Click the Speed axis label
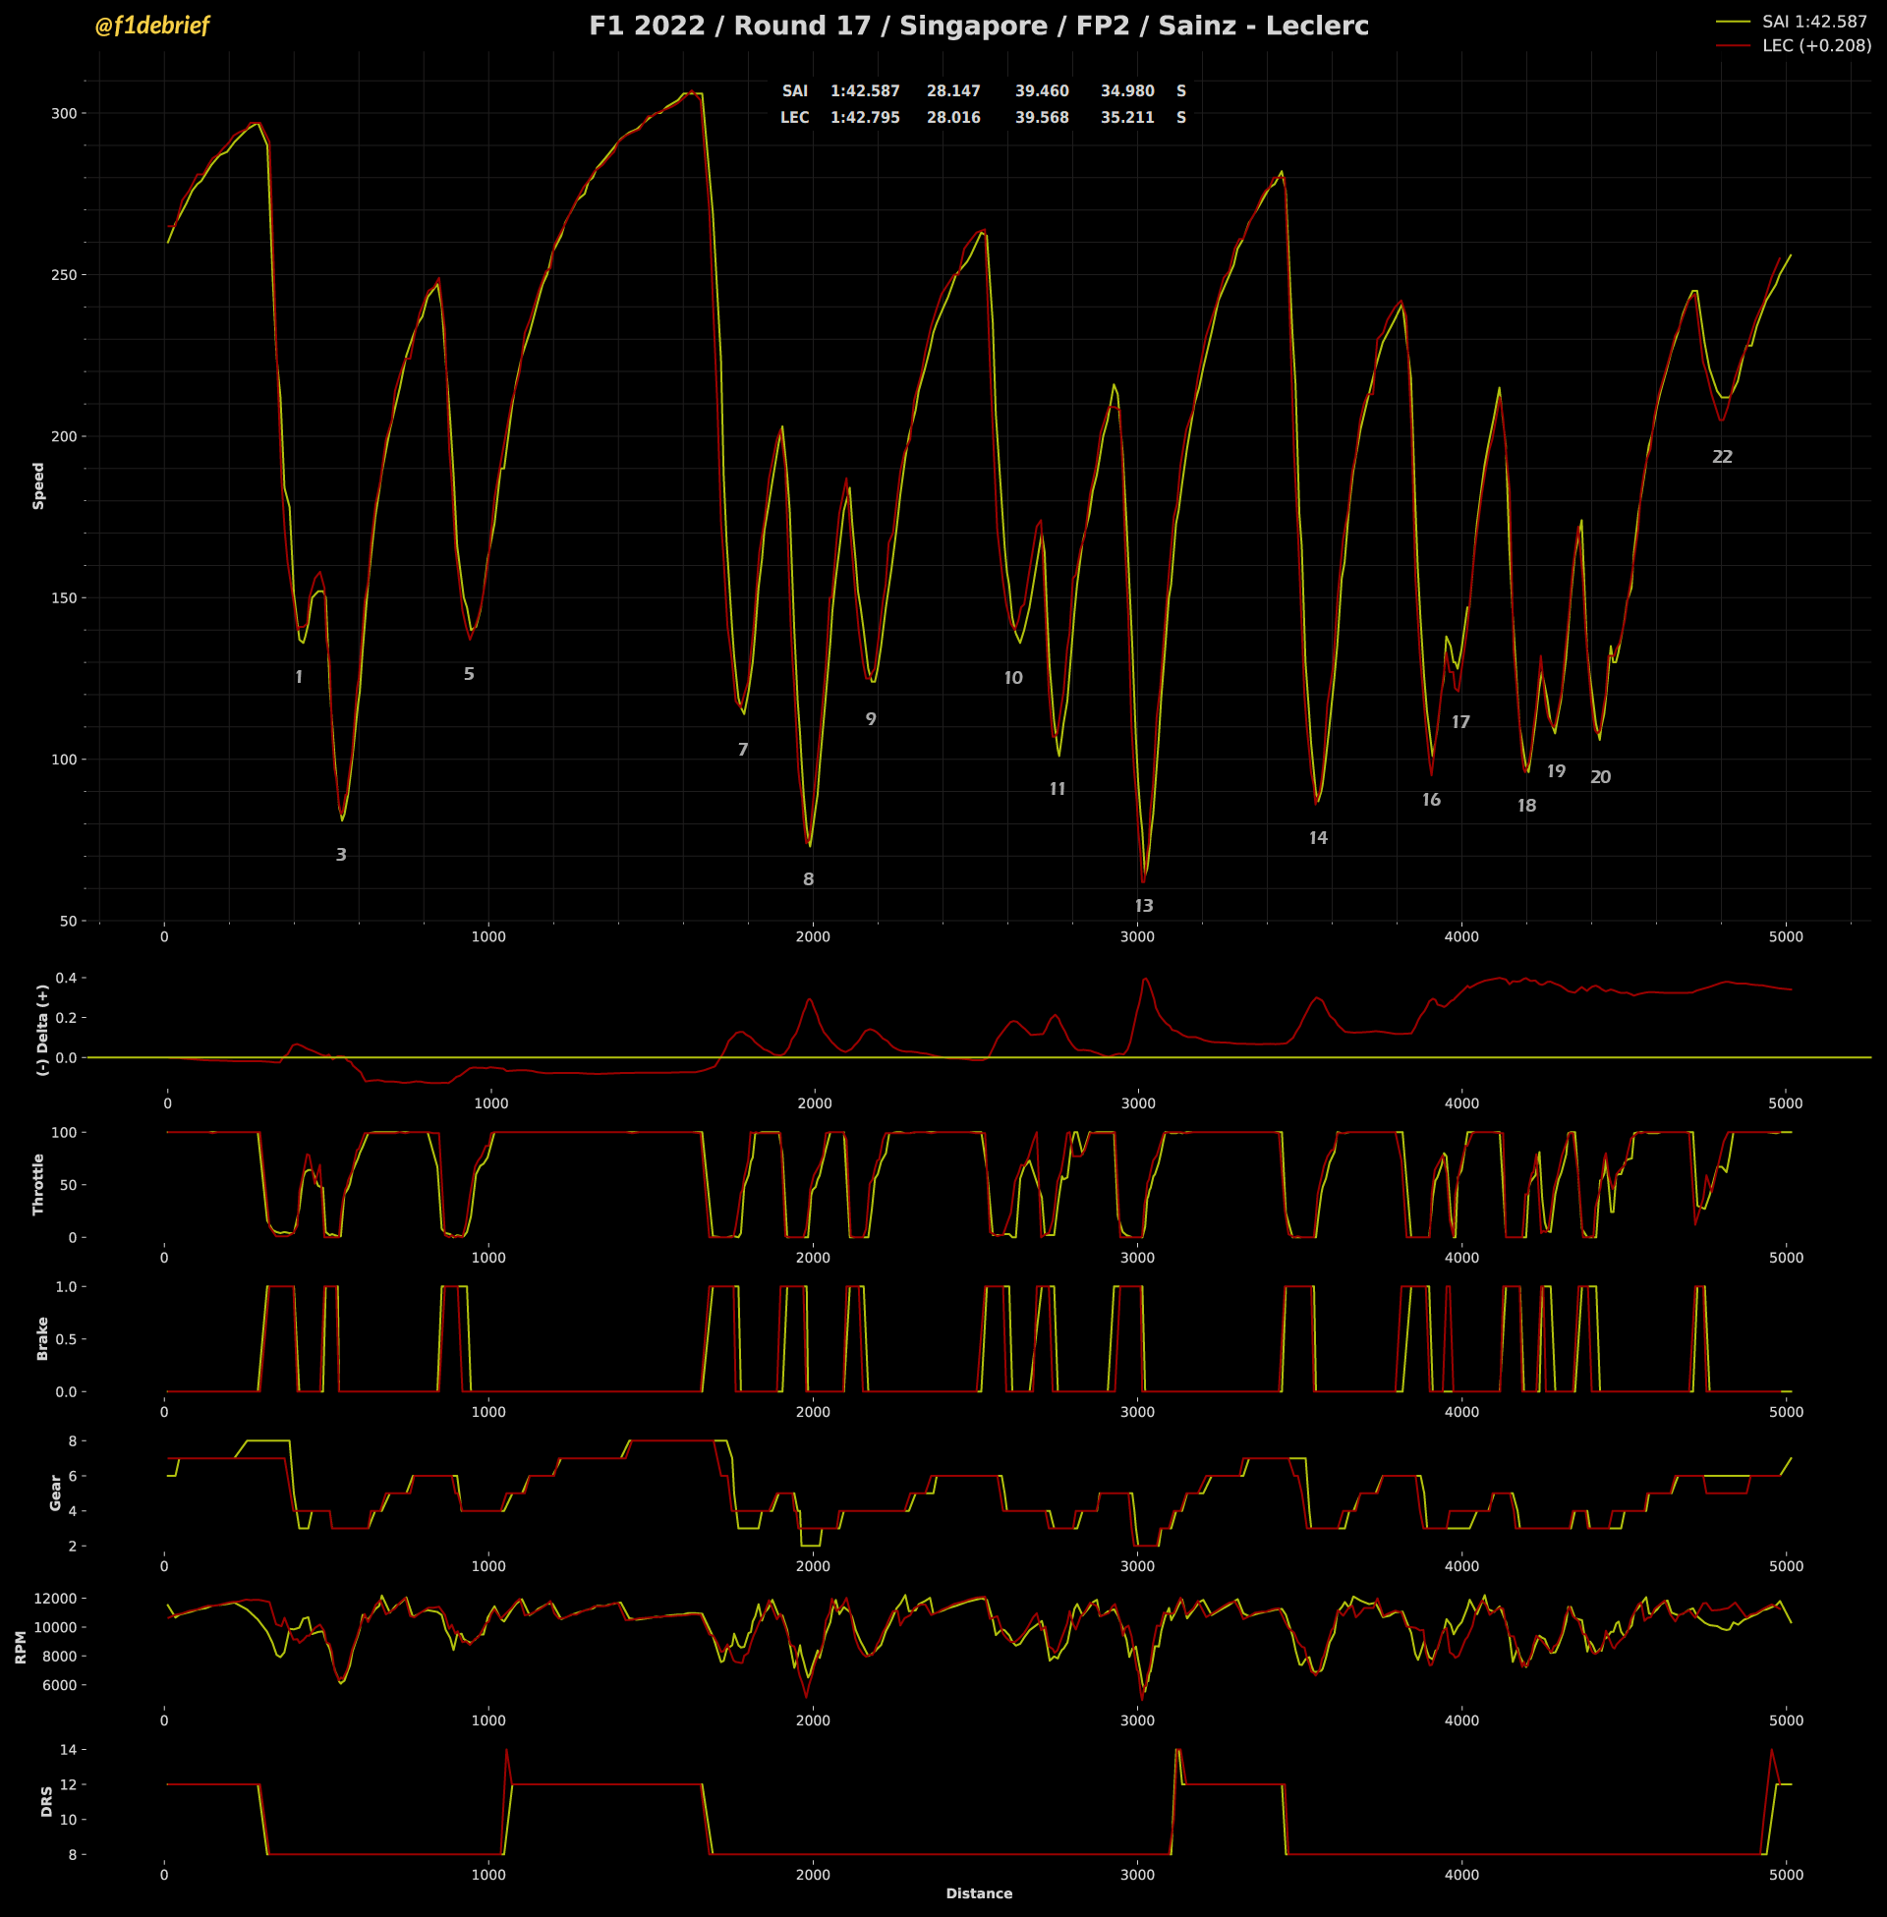The height and width of the screenshot is (1917, 1887). pyautogui.click(x=38, y=485)
